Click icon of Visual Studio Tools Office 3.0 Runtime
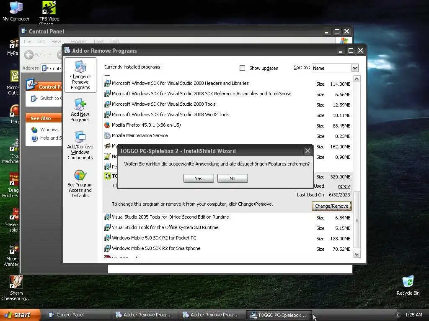Screen dimensions: 429x321 tap(107, 227)
